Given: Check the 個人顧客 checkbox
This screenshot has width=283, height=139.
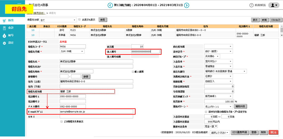Looking at the screenshot, I should pos(133,71).
